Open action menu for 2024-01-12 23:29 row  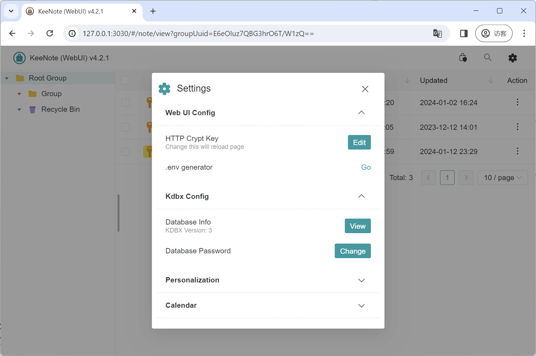click(517, 151)
